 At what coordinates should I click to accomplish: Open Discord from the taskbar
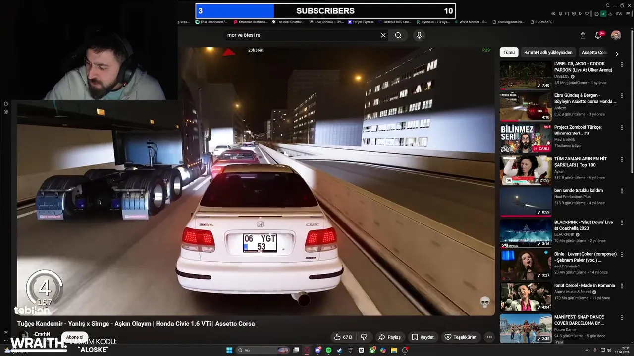click(x=318, y=350)
